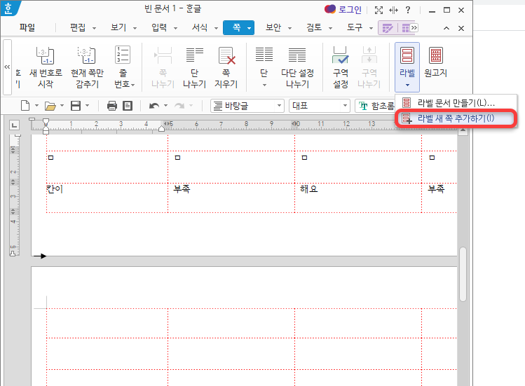
Task: Create a new document with the blank-page icon
Action: [x=25, y=106]
